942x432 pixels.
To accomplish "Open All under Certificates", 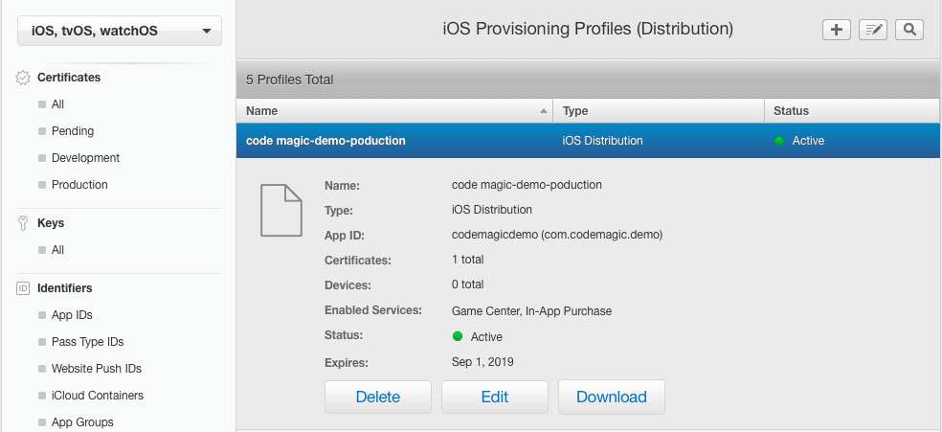I will pos(57,104).
